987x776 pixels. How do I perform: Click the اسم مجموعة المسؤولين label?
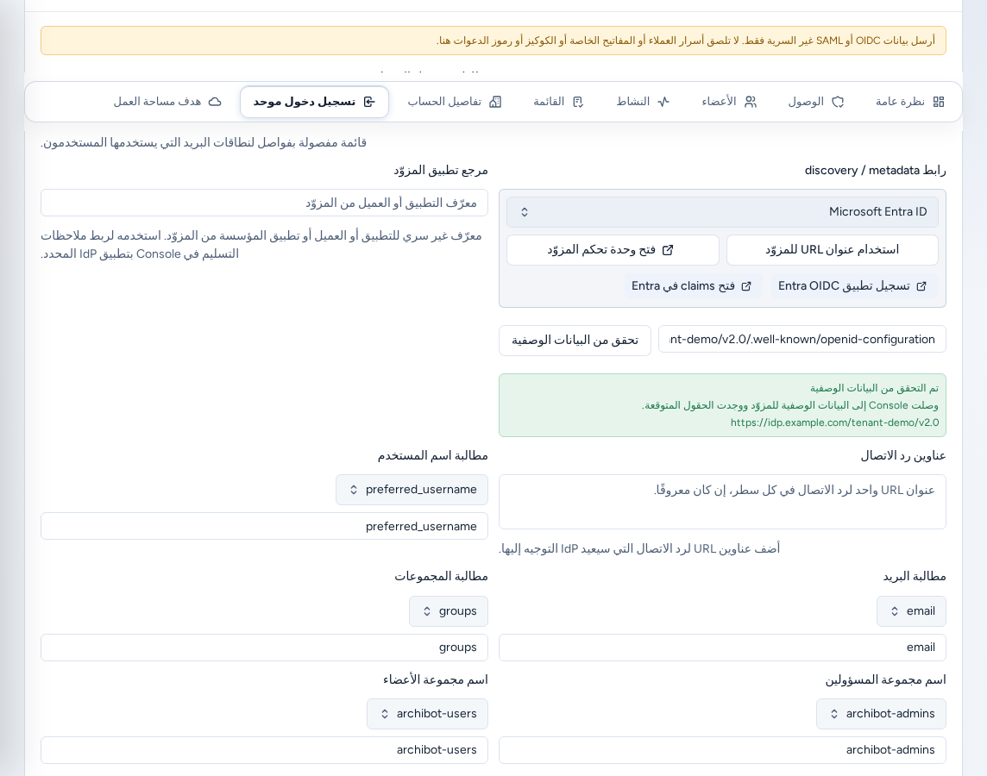tap(885, 679)
